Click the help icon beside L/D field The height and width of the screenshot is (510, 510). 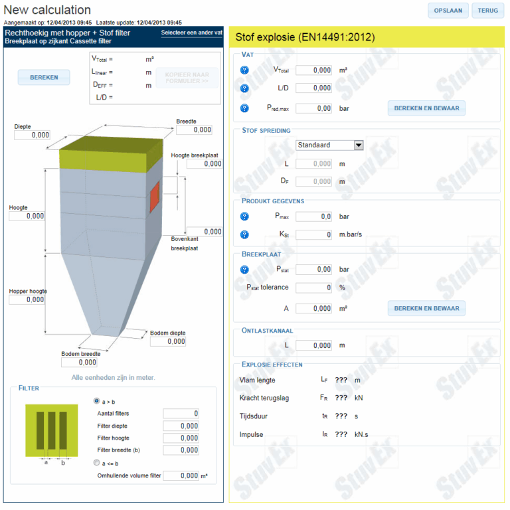tap(244, 88)
